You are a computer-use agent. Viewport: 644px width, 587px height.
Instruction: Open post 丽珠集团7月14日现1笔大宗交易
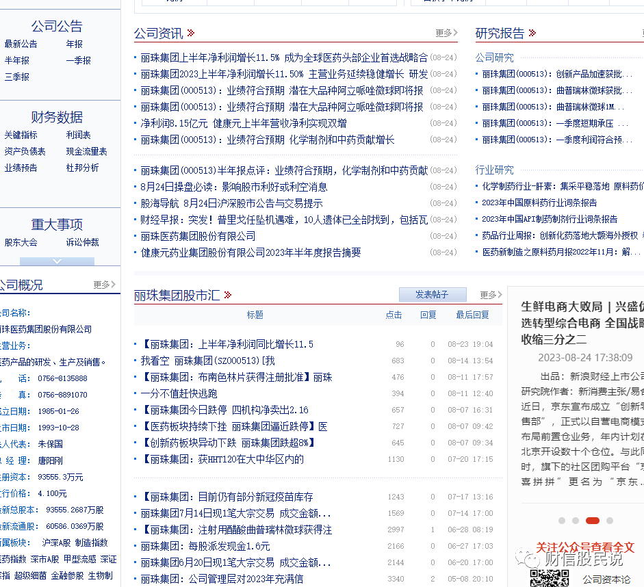click(x=235, y=514)
